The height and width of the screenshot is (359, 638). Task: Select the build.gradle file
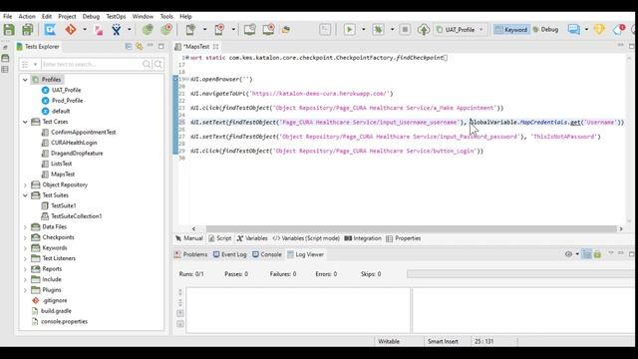click(56, 311)
